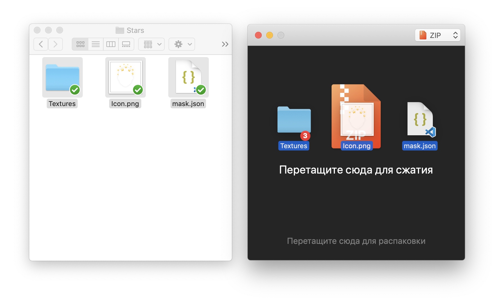Click the Stars folder icon in the title bar
The height and width of the screenshot is (308, 497).
pos(119,30)
